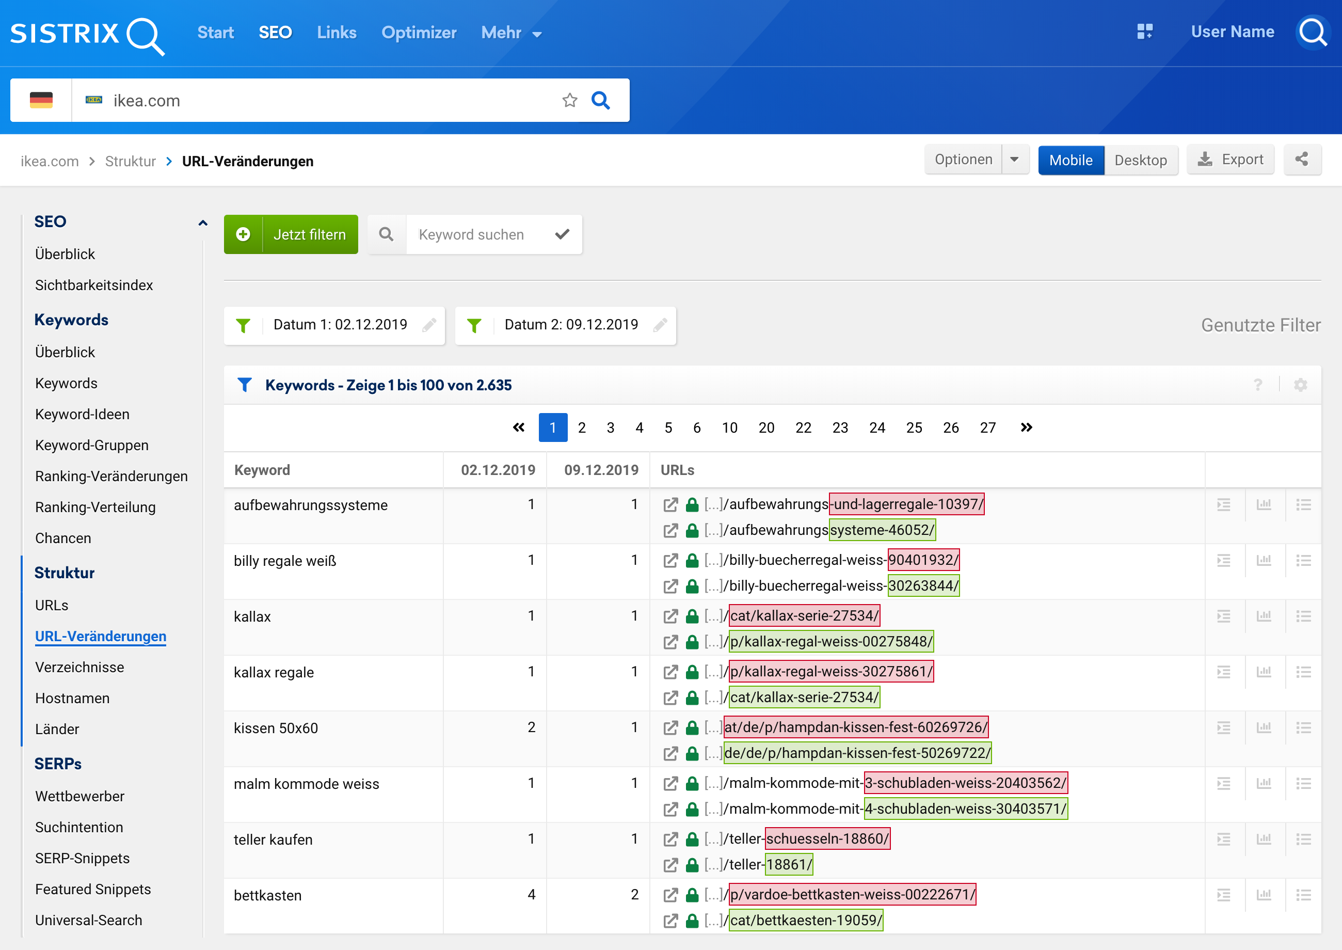Click the star favorite icon in search bar
This screenshot has height=950, width=1342.
(x=569, y=101)
